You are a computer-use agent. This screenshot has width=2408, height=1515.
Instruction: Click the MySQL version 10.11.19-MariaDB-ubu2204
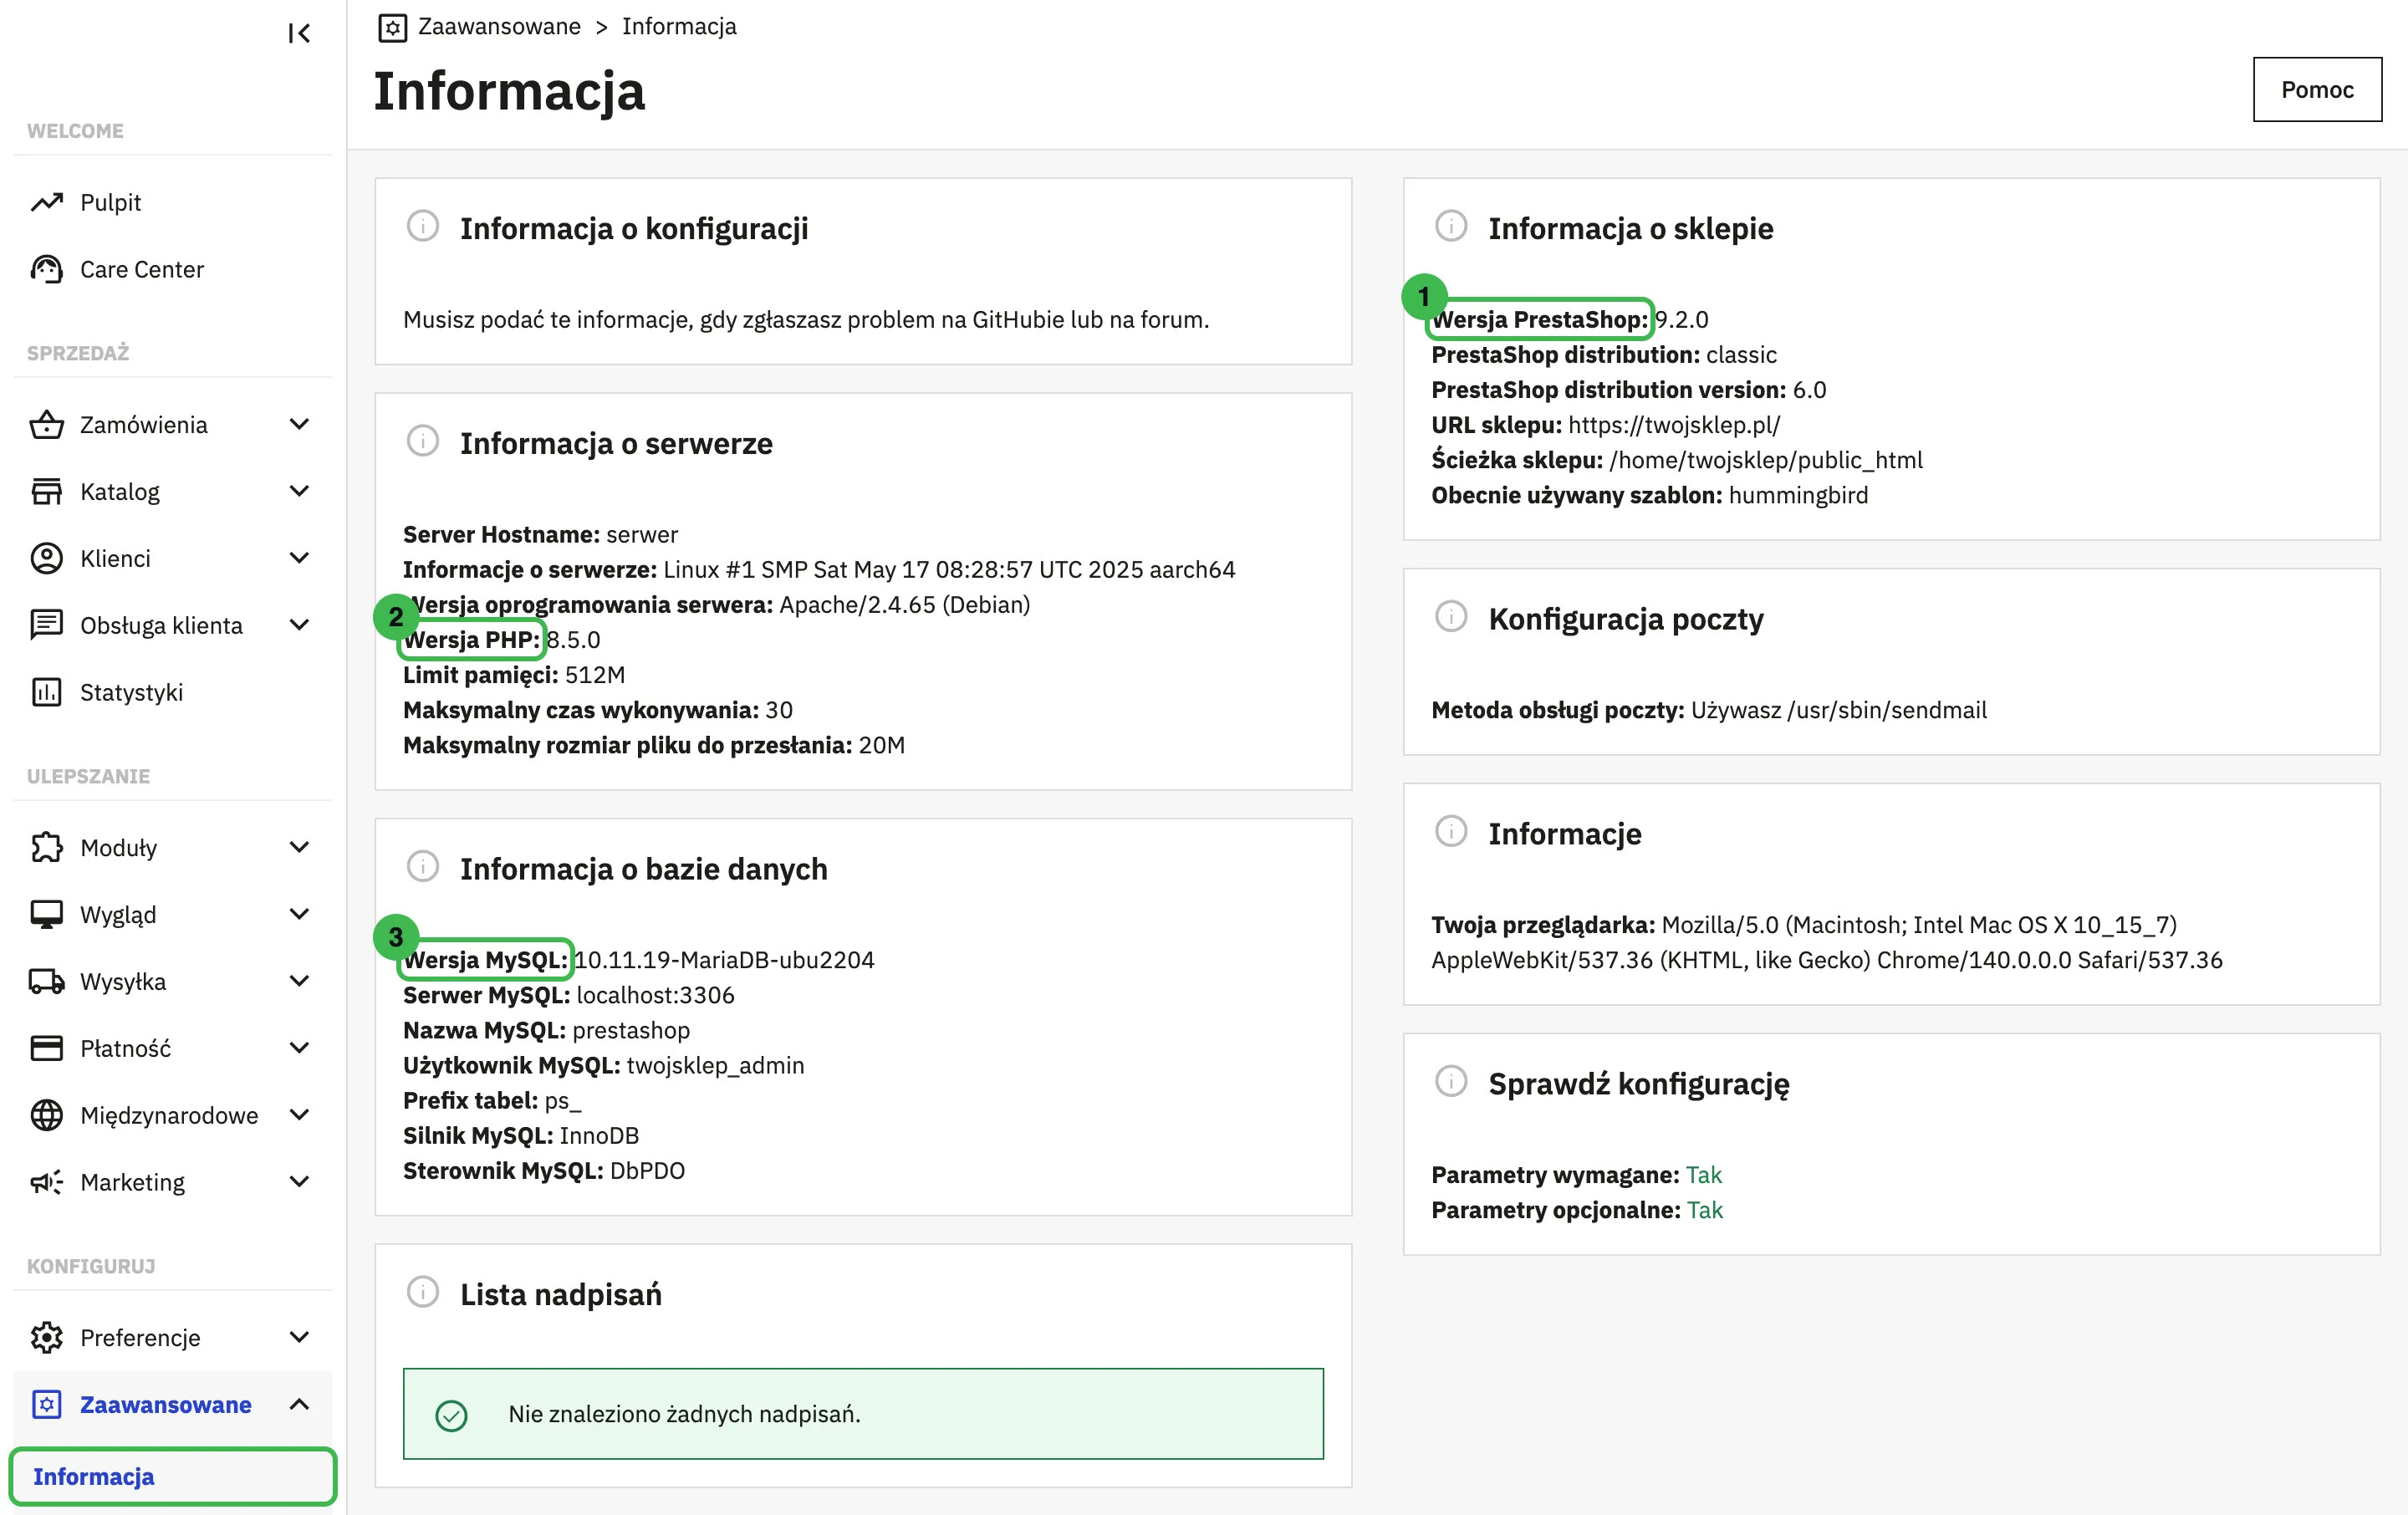point(725,960)
